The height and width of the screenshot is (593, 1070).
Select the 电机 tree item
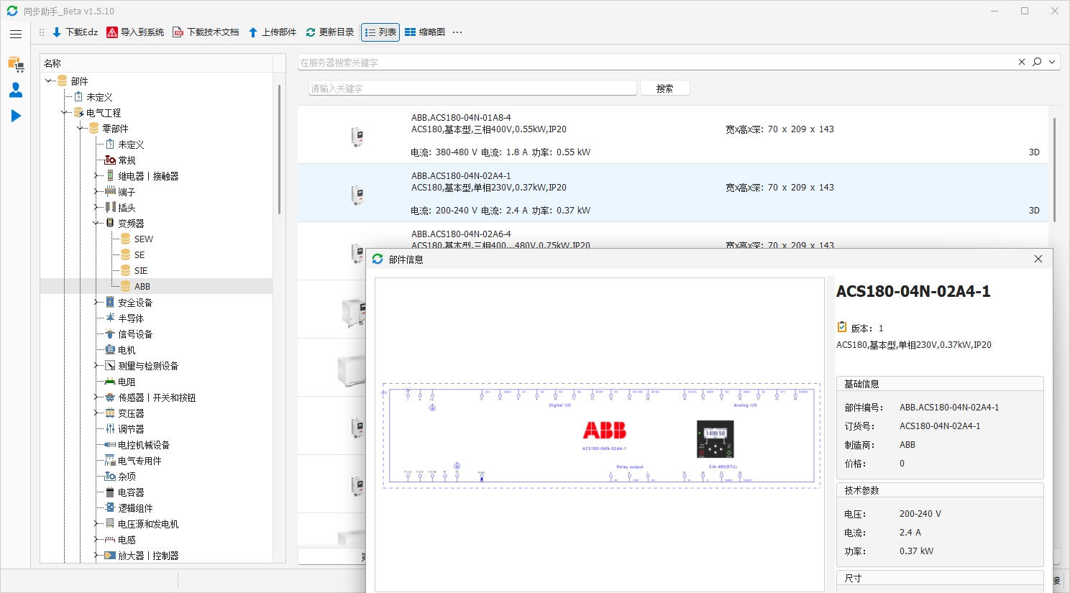pos(127,350)
